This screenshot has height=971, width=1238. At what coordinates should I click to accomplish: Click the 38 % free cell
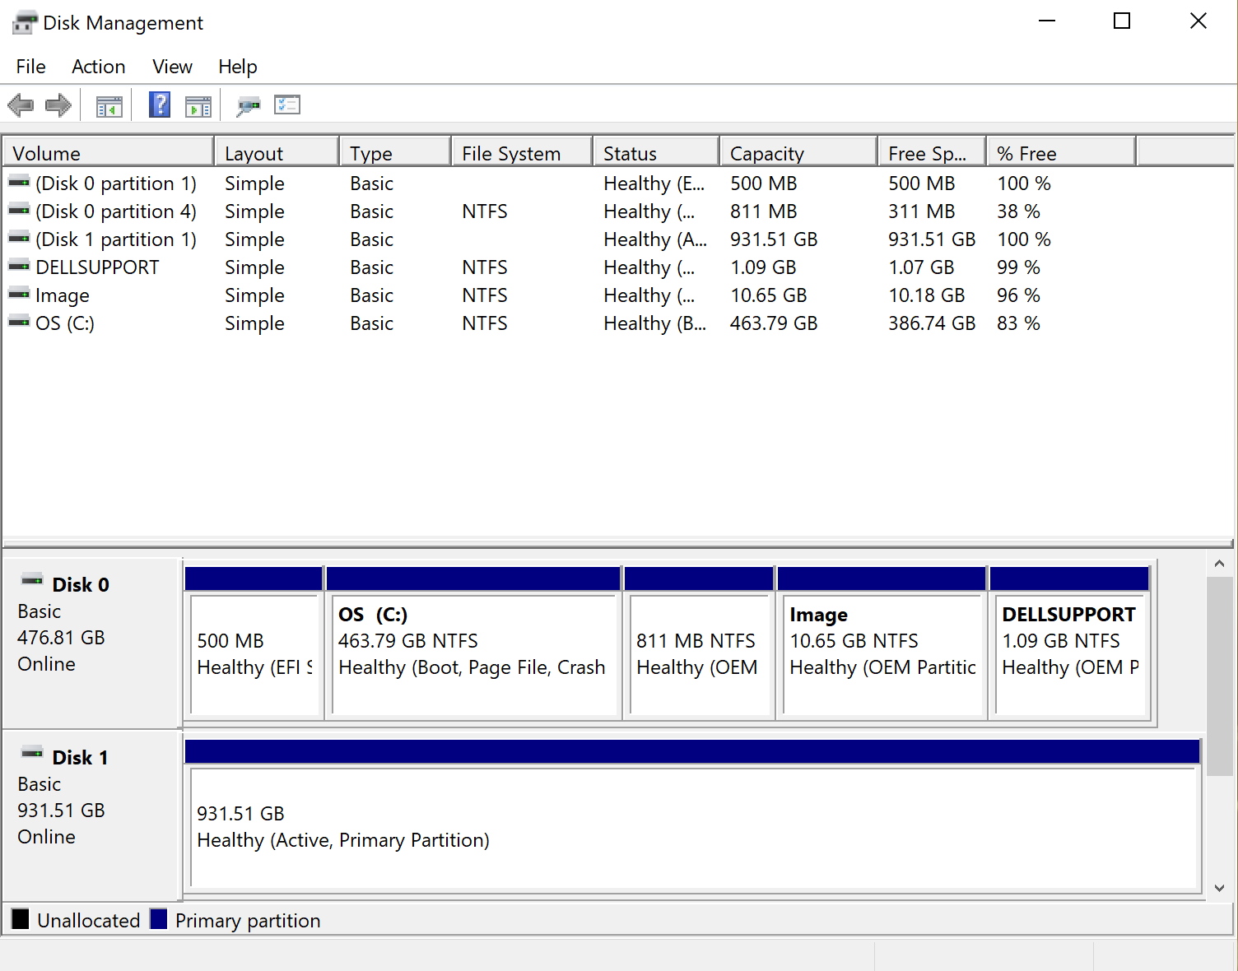(x=1018, y=211)
